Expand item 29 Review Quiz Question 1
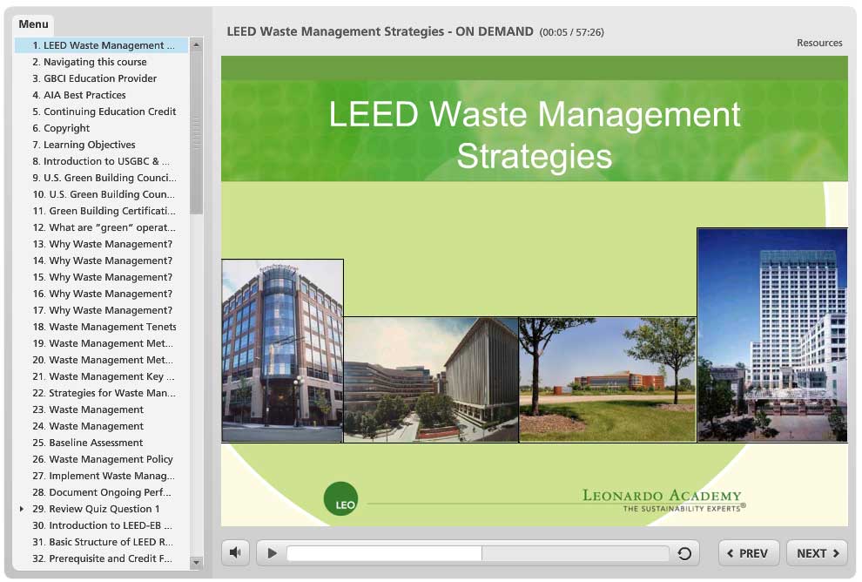862x582 pixels. [x=22, y=509]
